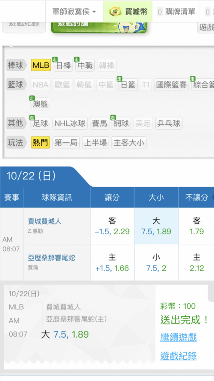Select the 歐籃 league filter
Screen dimensions: 214x381
click(x=62, y=85)
